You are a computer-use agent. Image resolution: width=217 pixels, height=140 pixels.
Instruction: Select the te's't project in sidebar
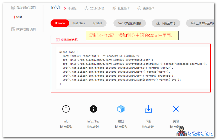point(19,17)
